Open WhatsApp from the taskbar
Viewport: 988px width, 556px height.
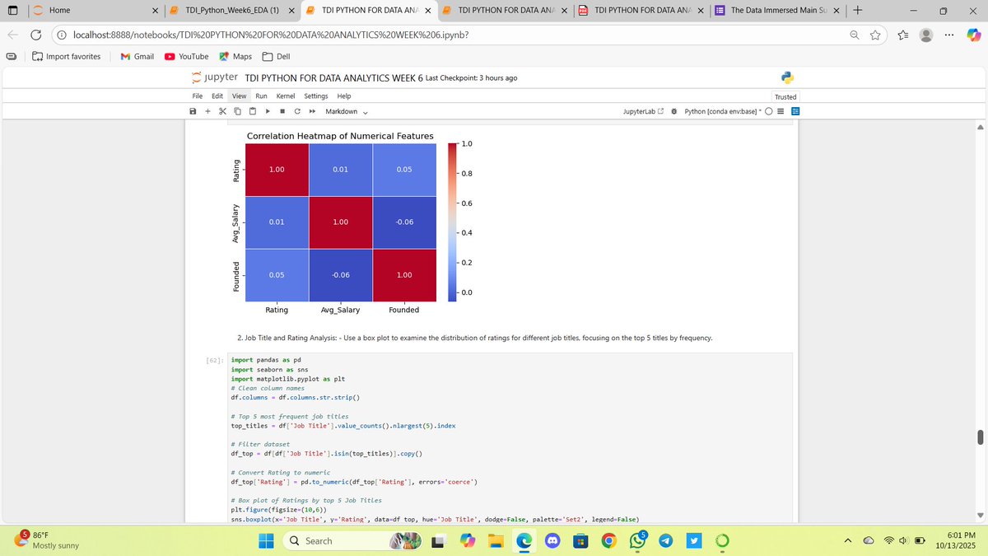(638, 540)
